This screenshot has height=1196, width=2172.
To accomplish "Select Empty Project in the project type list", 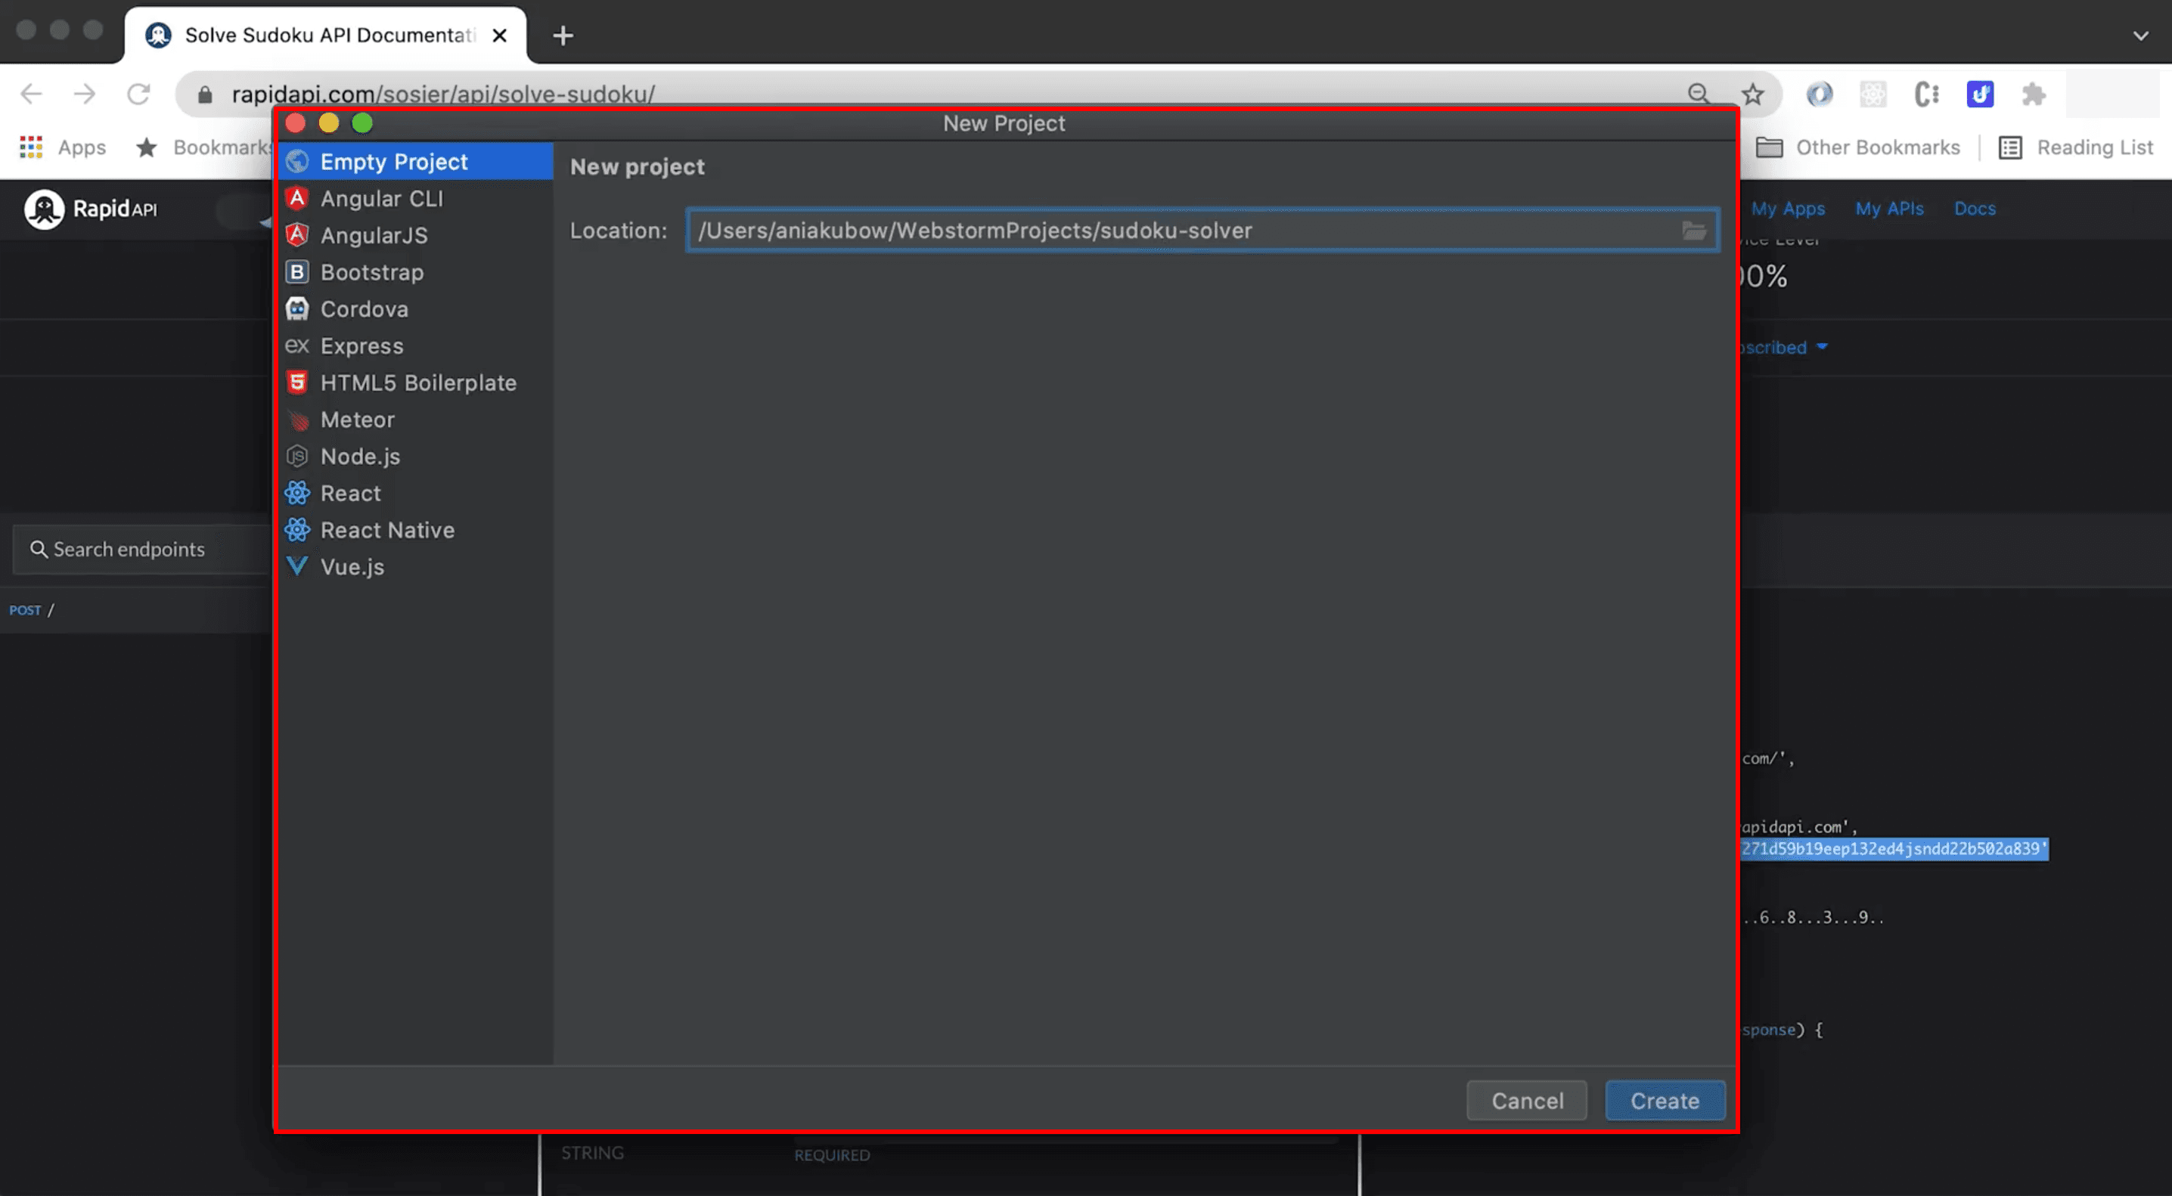I will pos(415,161).
